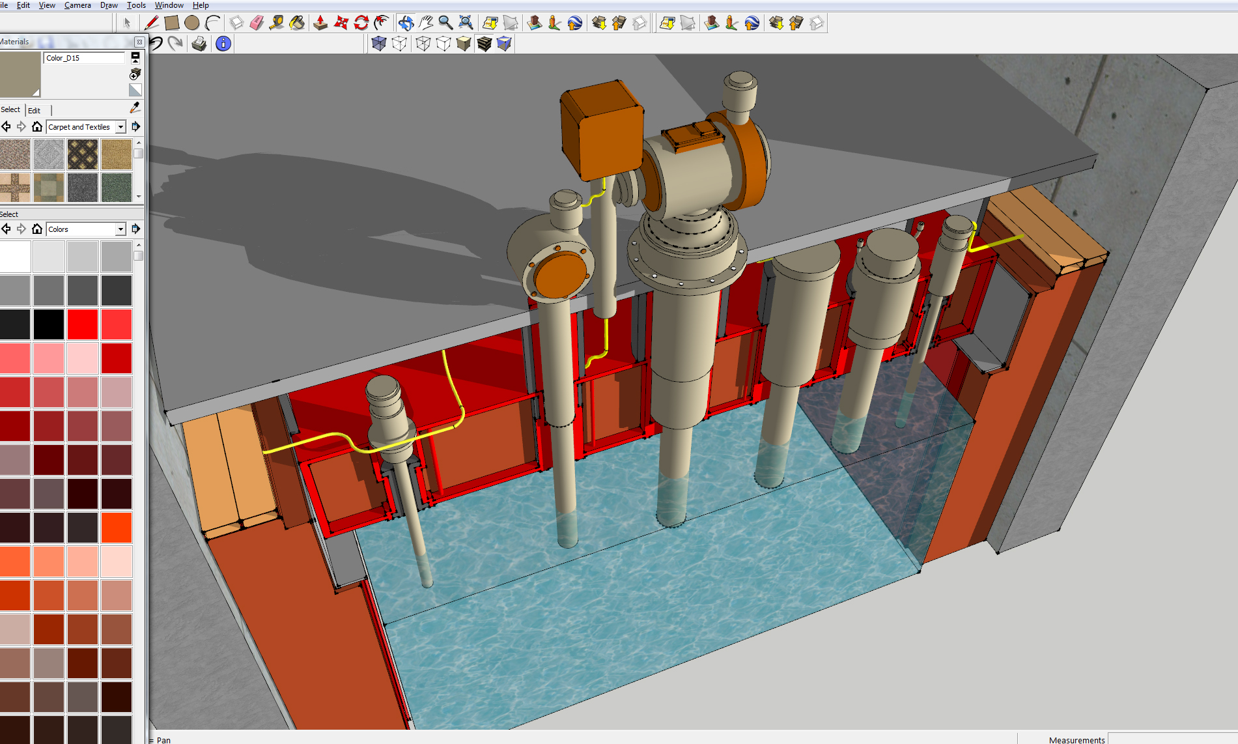Switch to the Edit tab in Materials
This screenshot has width=1238, height=744.
[35, 110]
